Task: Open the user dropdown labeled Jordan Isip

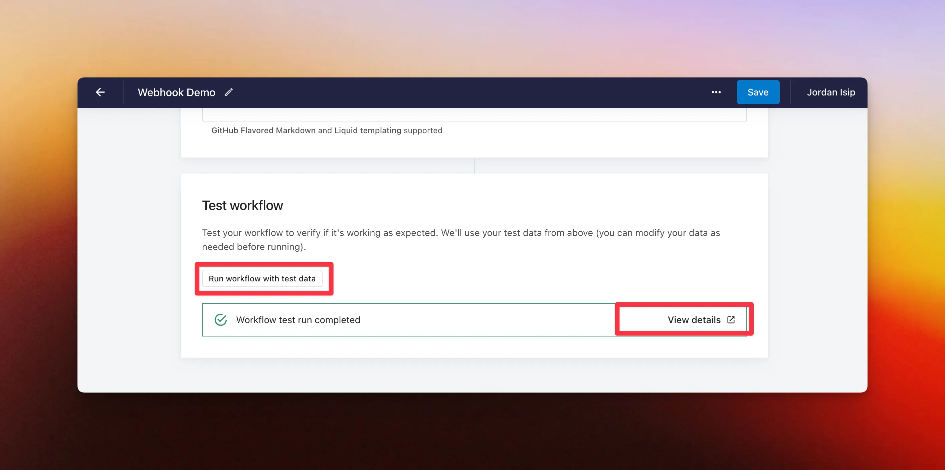Action: click(830, 92)
